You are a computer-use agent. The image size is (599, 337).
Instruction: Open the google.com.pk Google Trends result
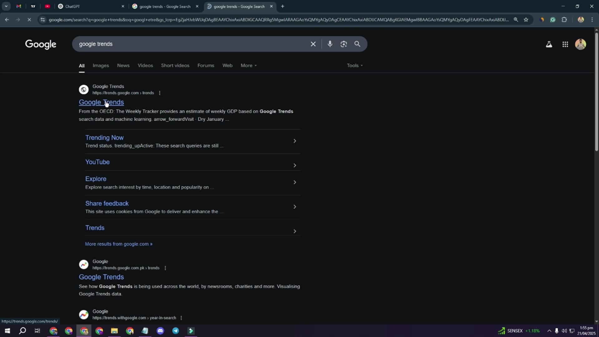101,277
